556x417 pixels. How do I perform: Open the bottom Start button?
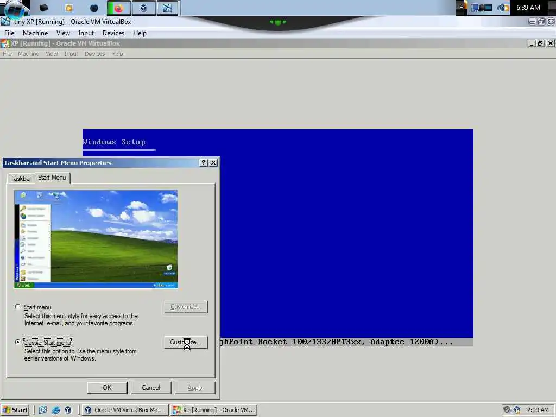pos(15,410)
